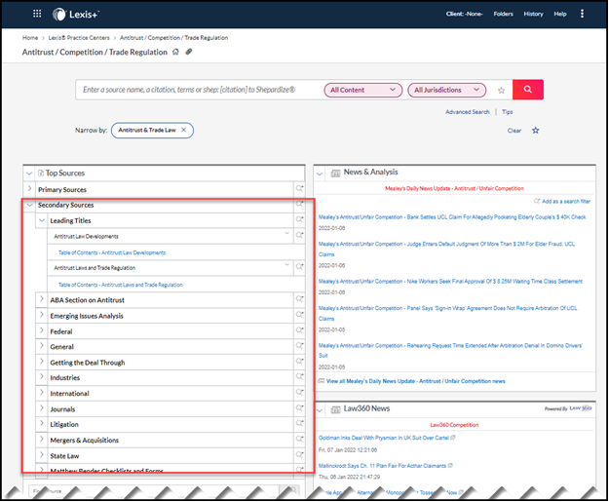Open Goldman Inks Deal With Prysmian article
Screen dimensions: 609x502
384,438
